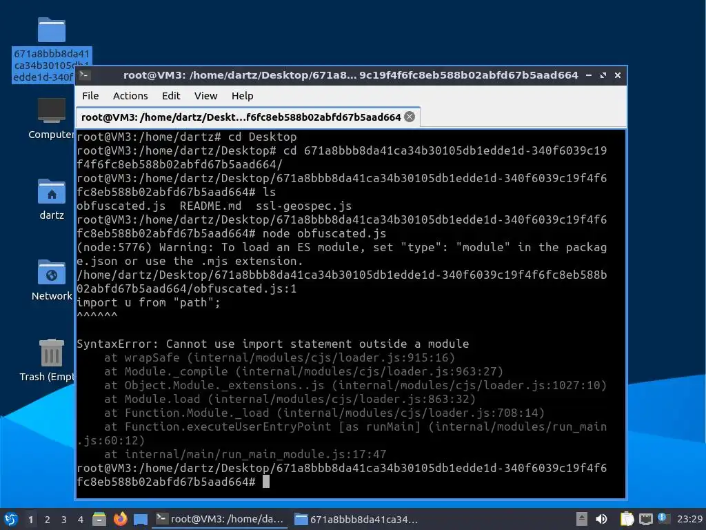
Task: Switch to workspace 2
Action: coord(48,520)
